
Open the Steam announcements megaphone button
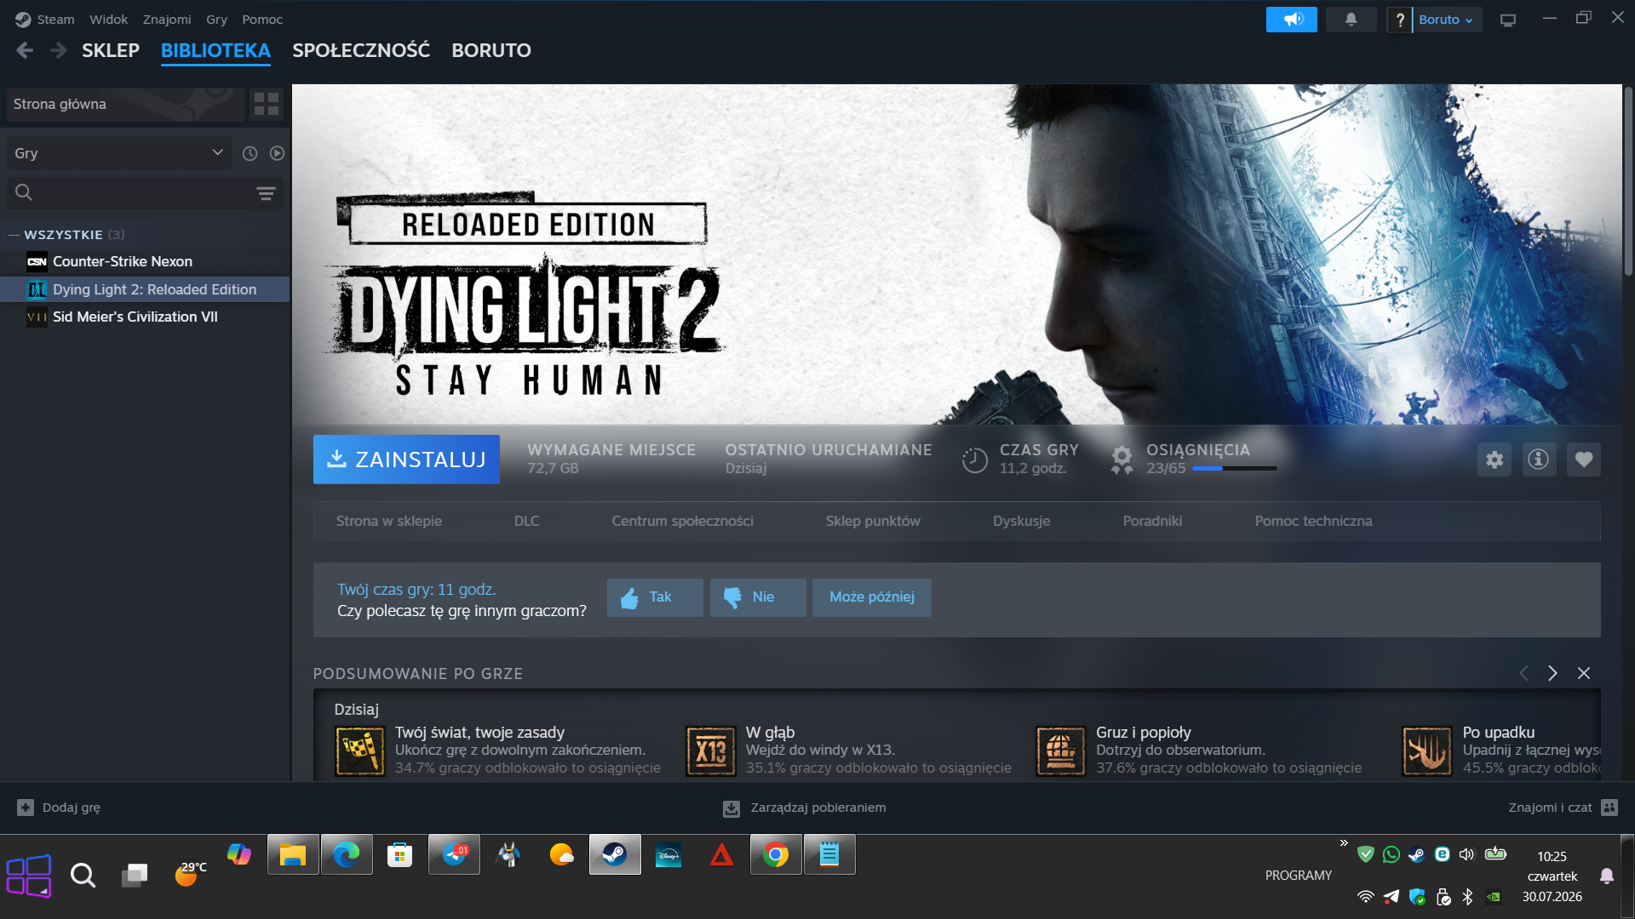click(x=1291, y=20)
